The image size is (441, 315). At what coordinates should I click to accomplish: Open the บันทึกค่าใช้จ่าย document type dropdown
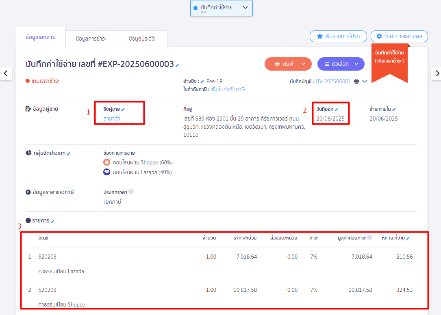(222, 8)
